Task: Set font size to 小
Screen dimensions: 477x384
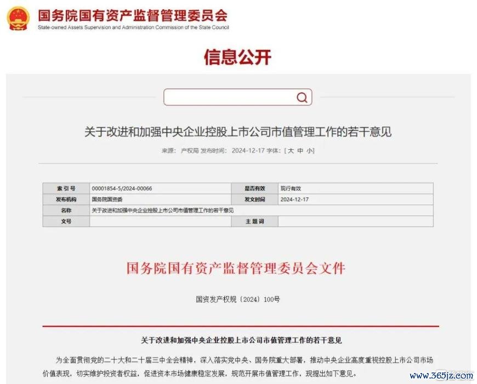Action: click(309, 151)
